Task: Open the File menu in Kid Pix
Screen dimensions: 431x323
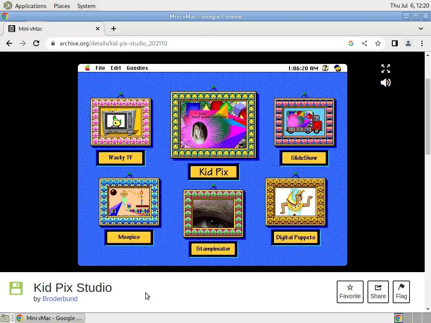Action: [x=100, y=68]
